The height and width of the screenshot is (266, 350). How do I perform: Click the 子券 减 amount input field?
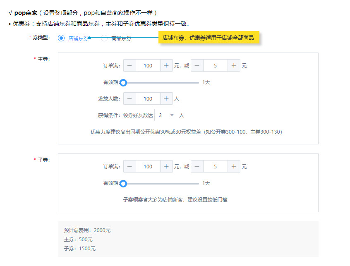(215, 166)
